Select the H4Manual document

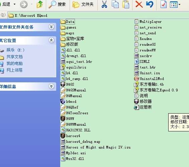(71, 96)
